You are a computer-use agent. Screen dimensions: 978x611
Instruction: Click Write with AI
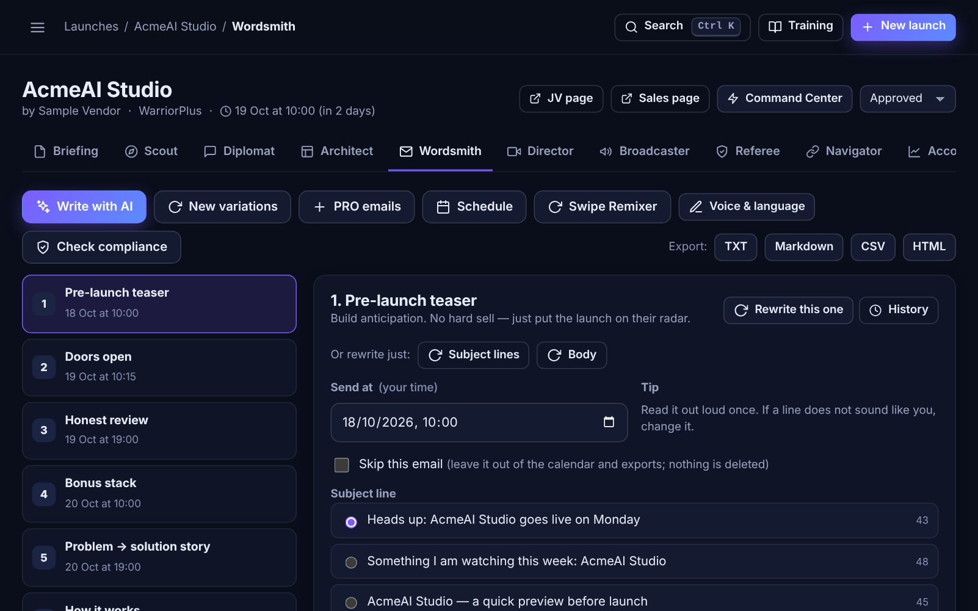tap(84, 207)
